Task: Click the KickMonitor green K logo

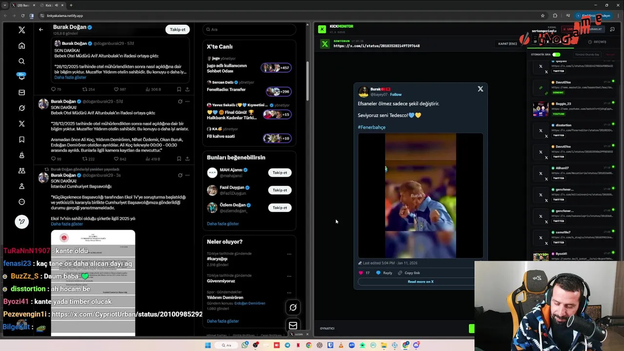Action: click(322, 29)
